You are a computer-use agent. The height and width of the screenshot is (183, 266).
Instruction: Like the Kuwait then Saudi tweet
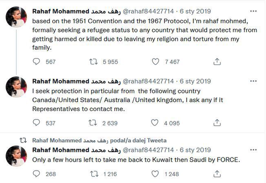[x=155, y=174]
